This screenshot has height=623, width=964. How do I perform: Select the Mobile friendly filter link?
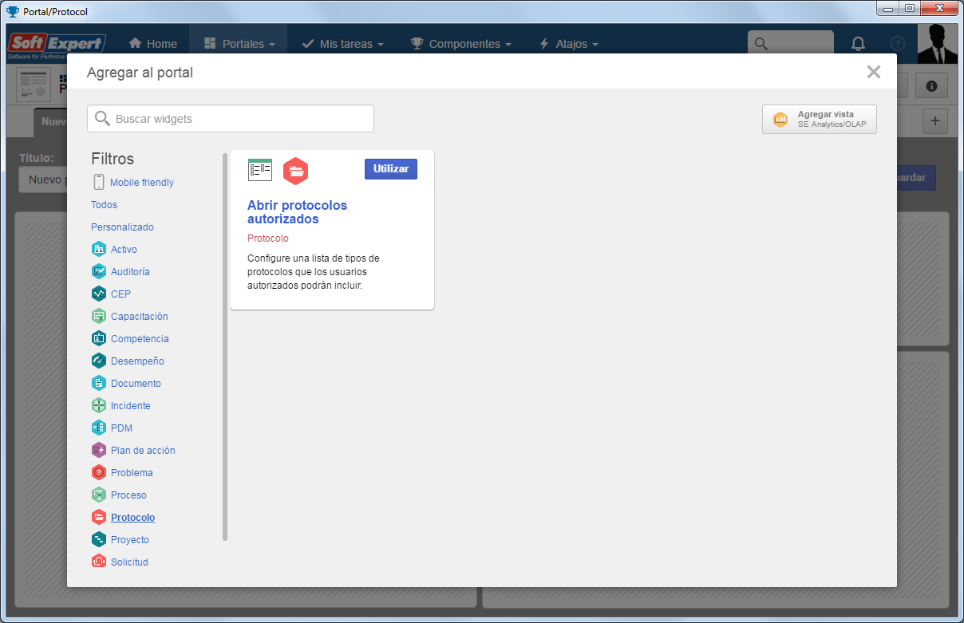pyautogui.click(x=142, y=183)
